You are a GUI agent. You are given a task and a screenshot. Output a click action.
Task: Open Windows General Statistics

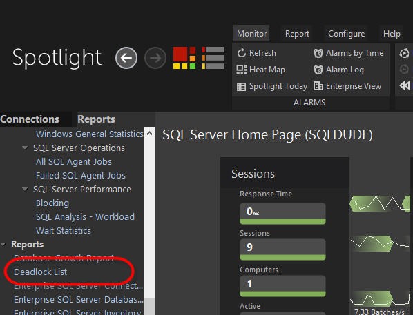pos(90,134)
